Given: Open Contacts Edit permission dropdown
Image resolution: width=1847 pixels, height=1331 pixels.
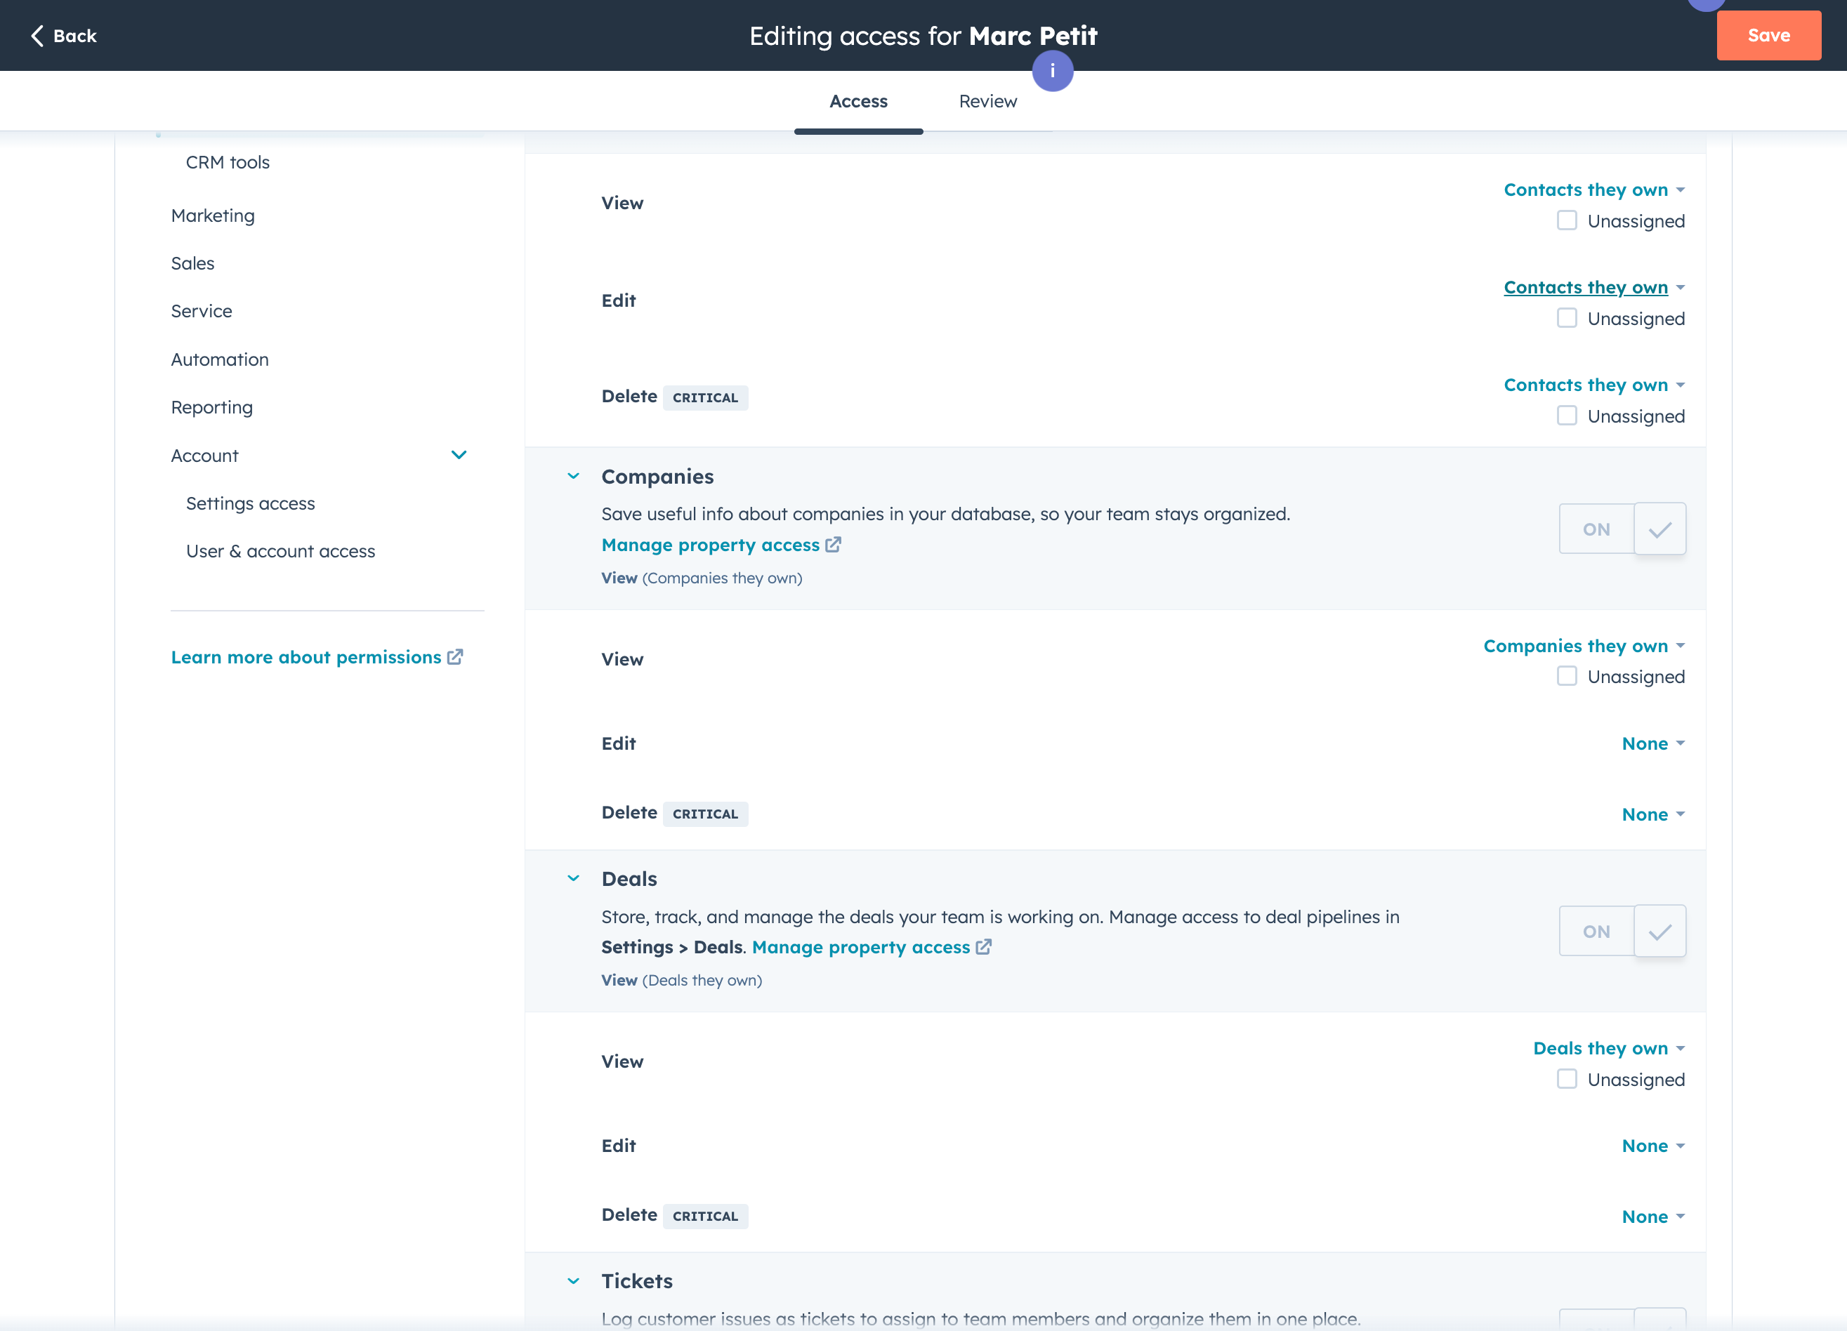Looking at the screenshot, I should pyautogui.click(x=1593, y=287).
